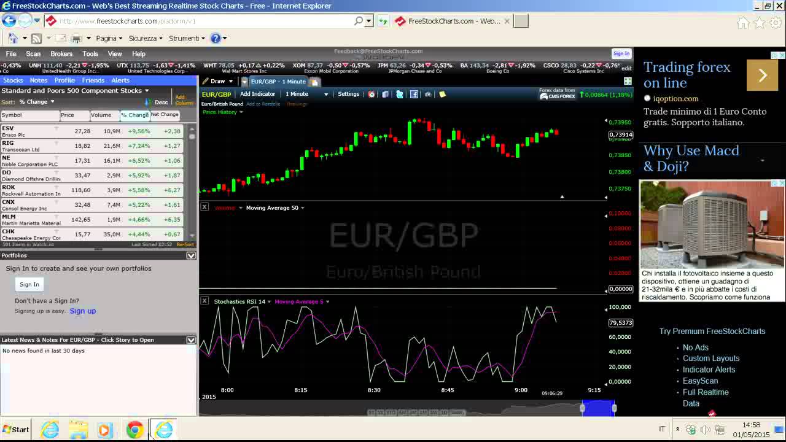Open the File menu
This screenshot has width=786, height=442.
(x=11, y=54)
